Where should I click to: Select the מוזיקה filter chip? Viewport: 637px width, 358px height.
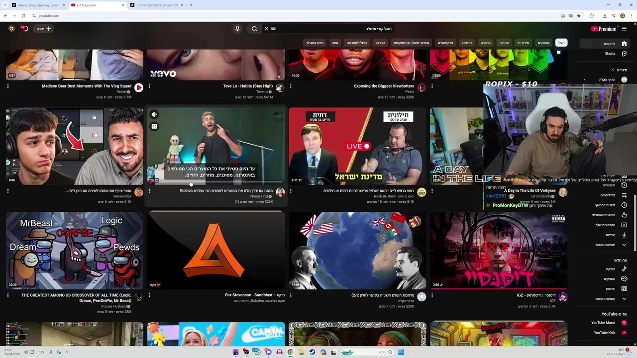504,43
